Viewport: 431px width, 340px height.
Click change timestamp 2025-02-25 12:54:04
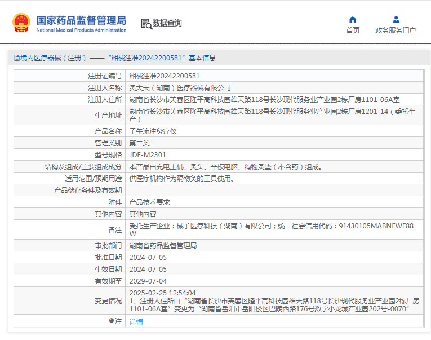162,293
